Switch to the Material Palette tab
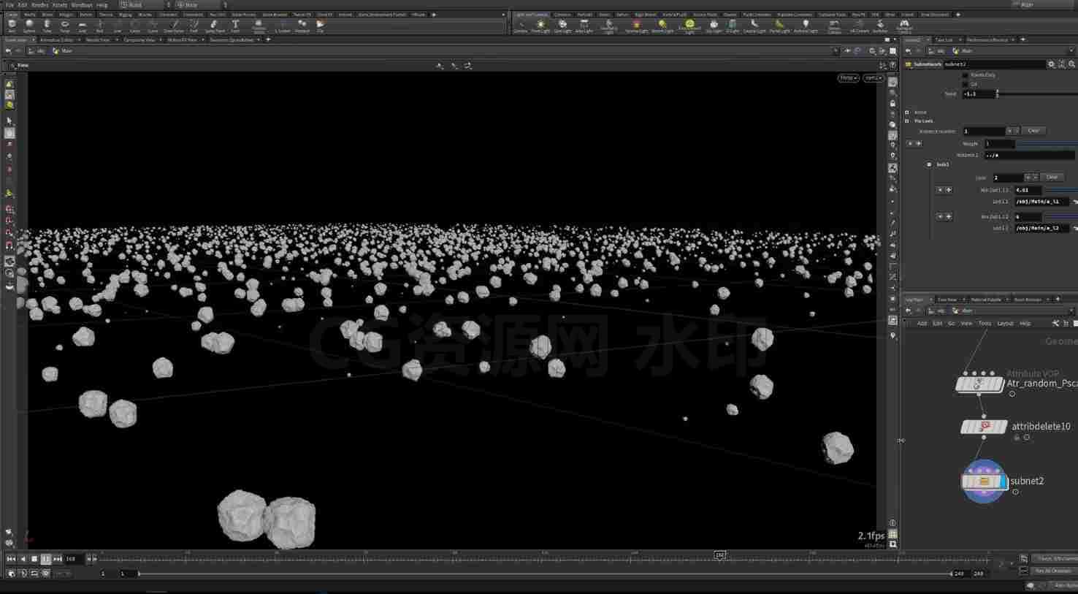This screenshot has height=594, width=1078. [986, 300]
